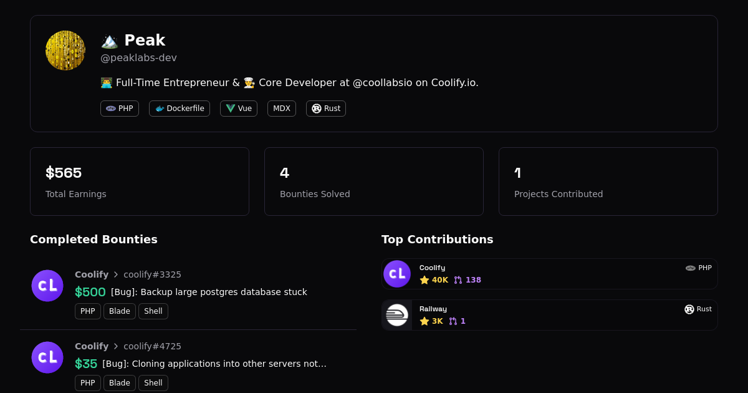Click the PHP language badge in profile
This screenshot has width=748, height=393.
click(x=120, y=109)
